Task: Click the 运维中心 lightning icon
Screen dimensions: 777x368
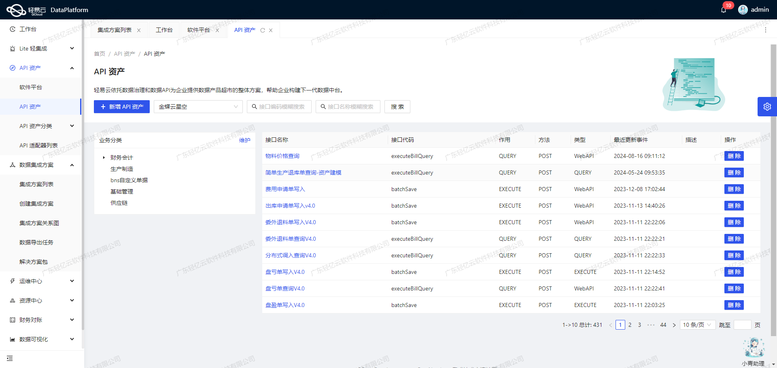Action: 13,281
